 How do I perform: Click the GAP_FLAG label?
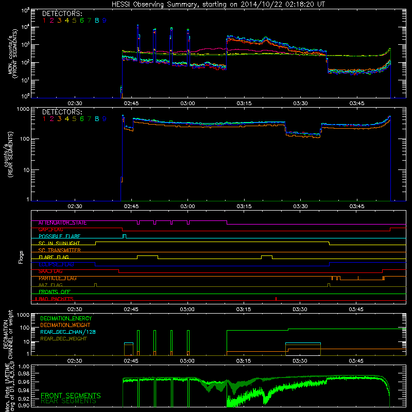coord(50,230)
